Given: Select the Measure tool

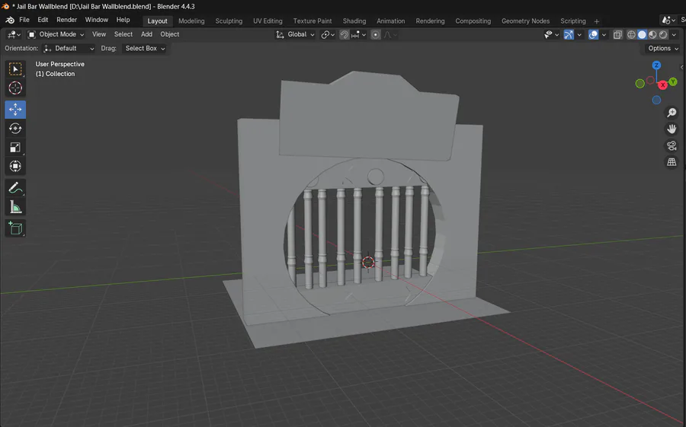Looking at the screenshot, I should (15, 207).
